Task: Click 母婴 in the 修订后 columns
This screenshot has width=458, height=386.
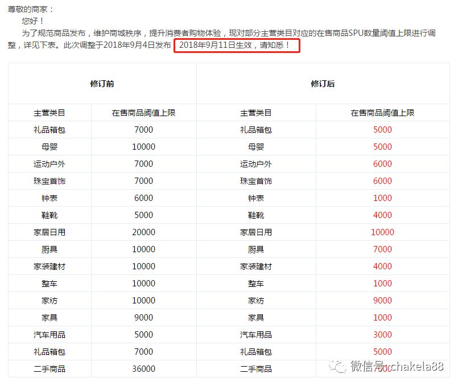Action: pos(256,147)
